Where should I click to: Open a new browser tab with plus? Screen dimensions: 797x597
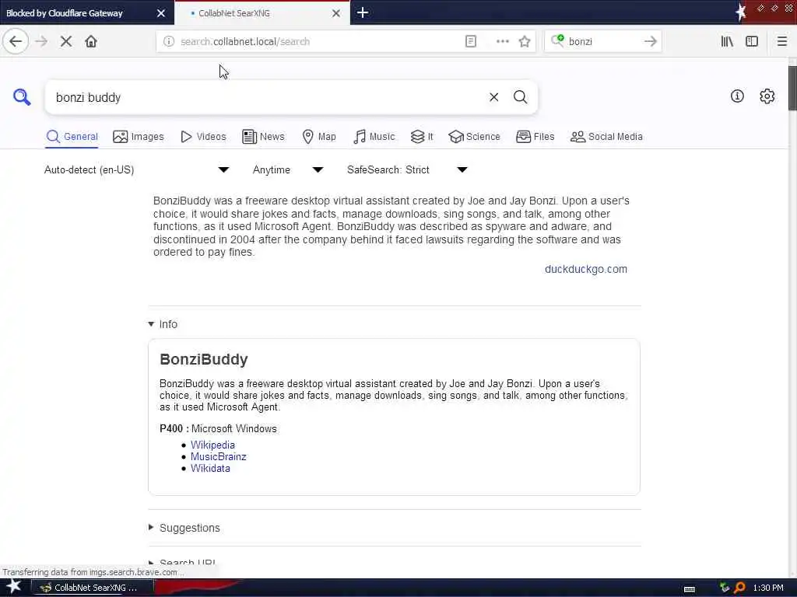tap(363, 12)
